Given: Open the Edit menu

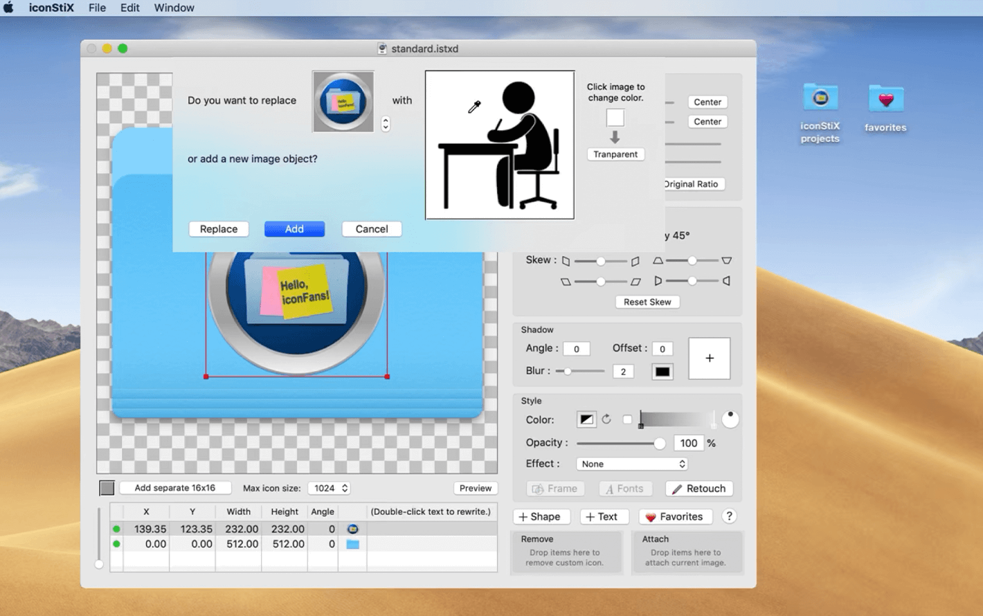Looking at the screenshot, I should (129, 8).
